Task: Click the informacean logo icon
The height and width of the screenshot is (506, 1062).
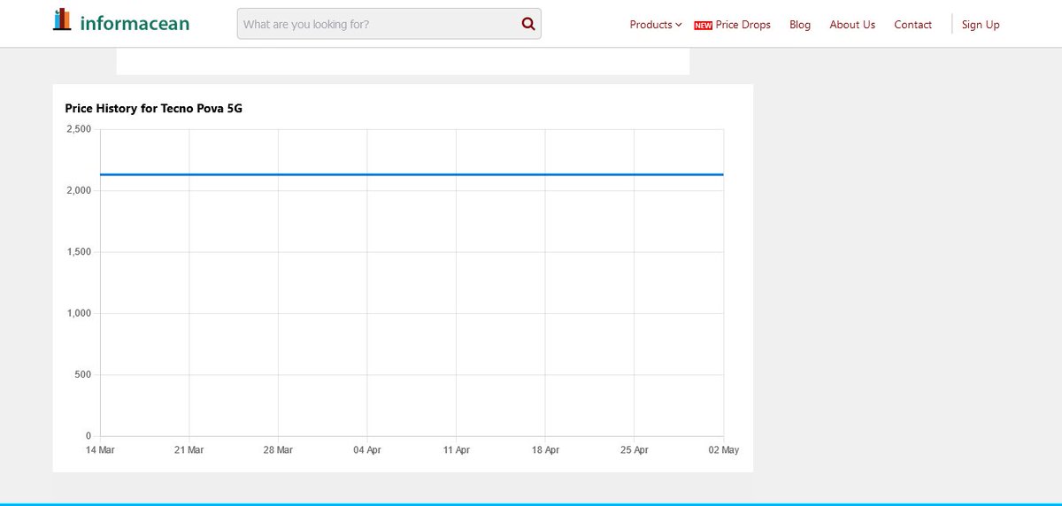Action: pyautogui.click(x=62, y=19)
